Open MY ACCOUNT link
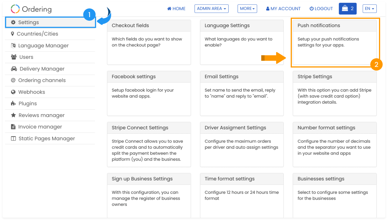 point(283,9)
